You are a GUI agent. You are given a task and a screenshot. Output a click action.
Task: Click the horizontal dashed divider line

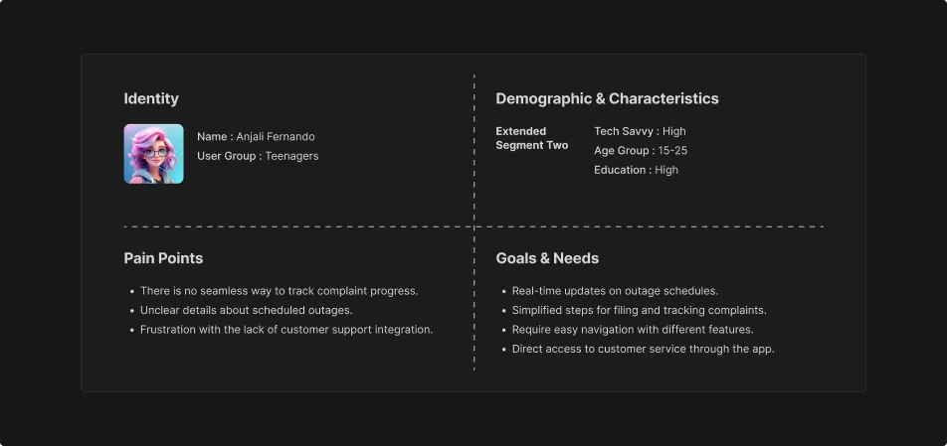coord(298,227)
